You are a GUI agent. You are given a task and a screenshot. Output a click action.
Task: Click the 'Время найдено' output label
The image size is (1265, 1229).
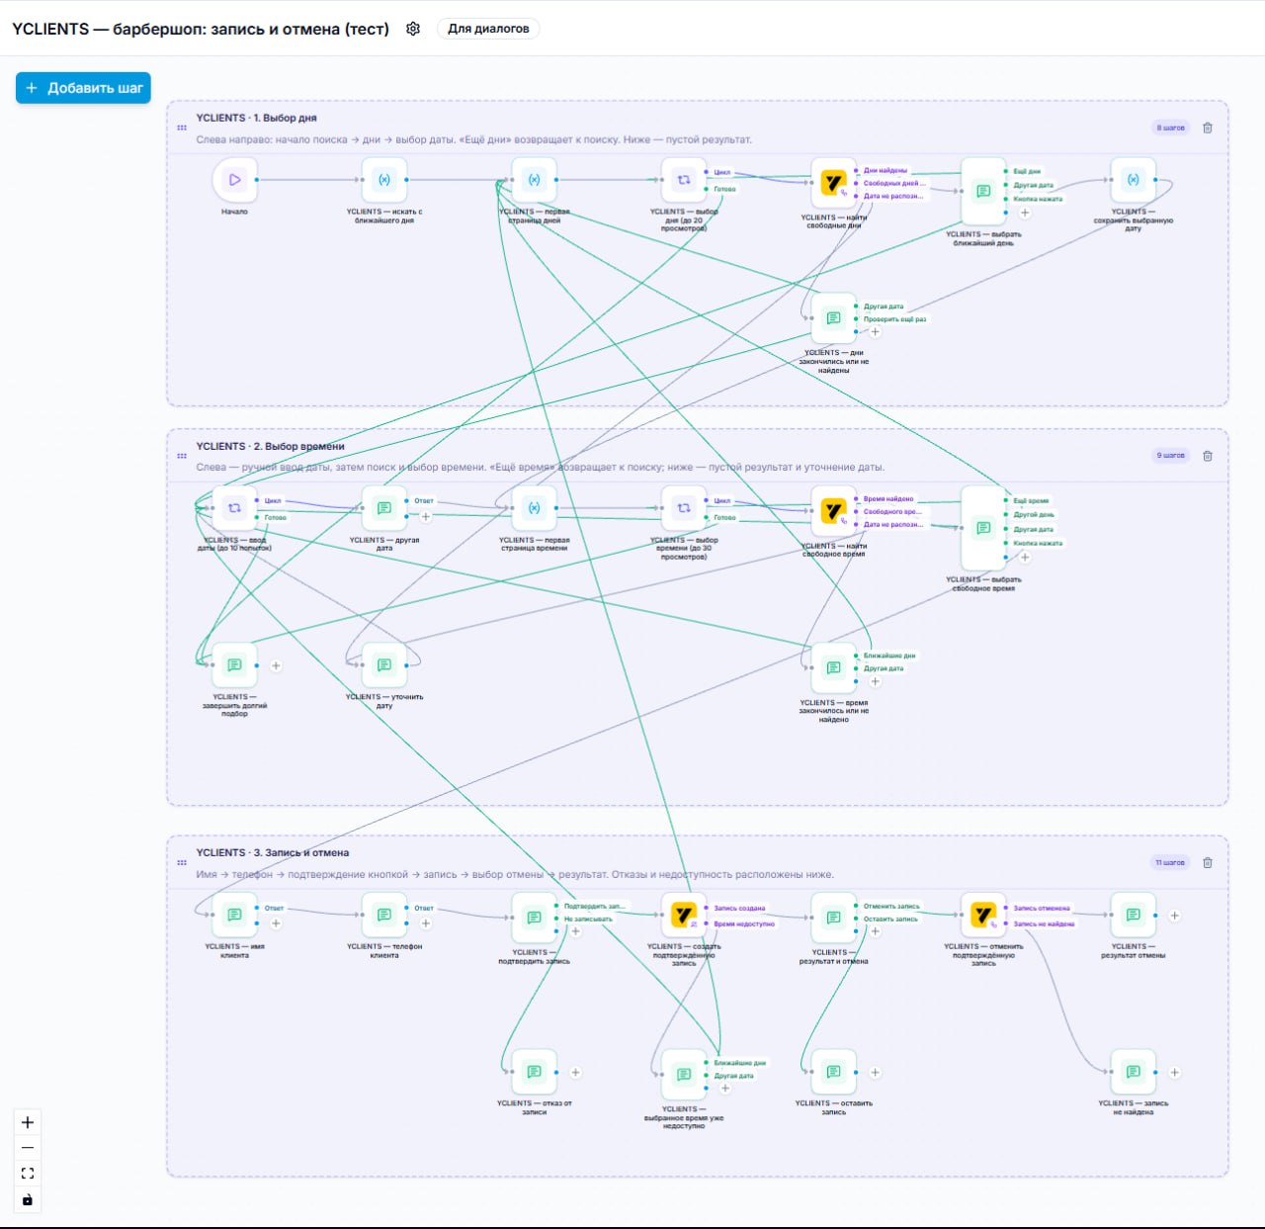[x=888, y=499]
